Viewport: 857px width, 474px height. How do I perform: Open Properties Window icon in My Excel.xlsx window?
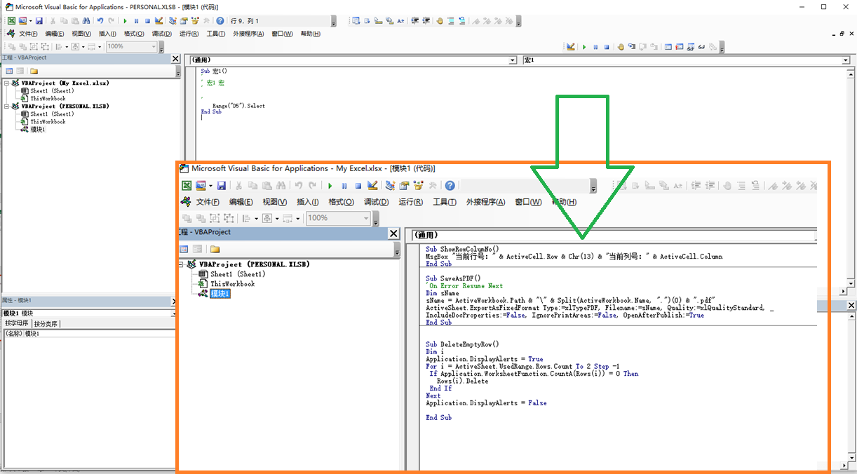(x=403, y=185)
